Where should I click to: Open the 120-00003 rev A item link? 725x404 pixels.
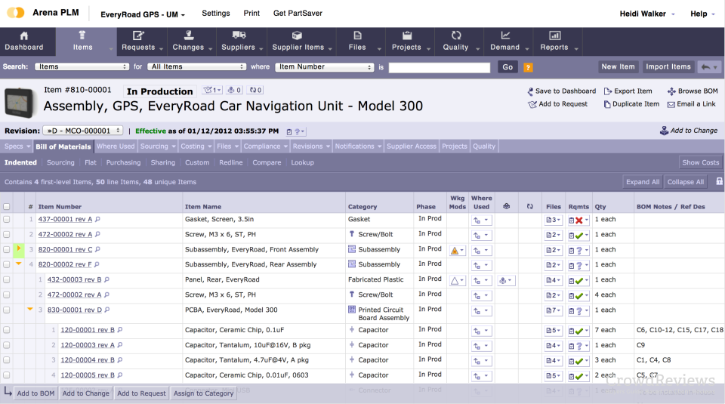pos(88,345)
